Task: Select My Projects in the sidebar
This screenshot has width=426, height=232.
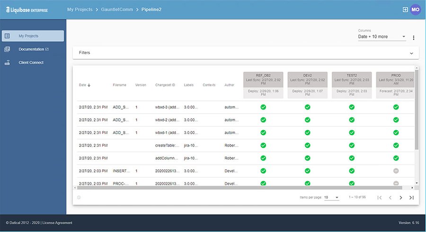Action: click(x=33, y=36)
